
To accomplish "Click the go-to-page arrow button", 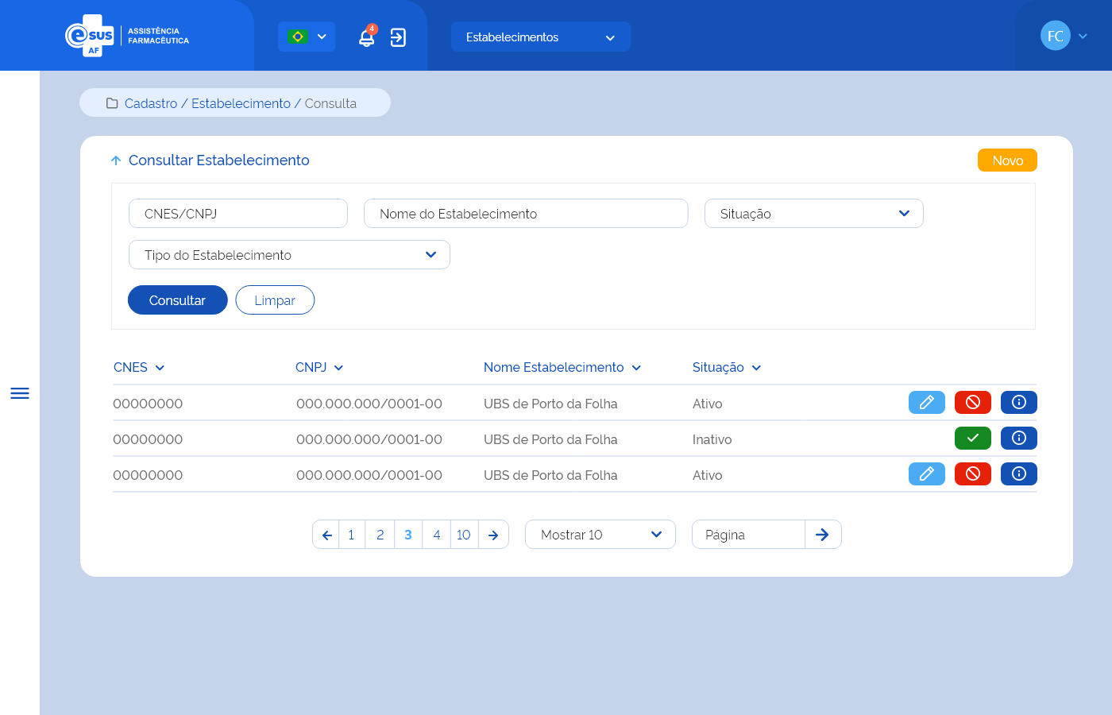I will 823,535.
